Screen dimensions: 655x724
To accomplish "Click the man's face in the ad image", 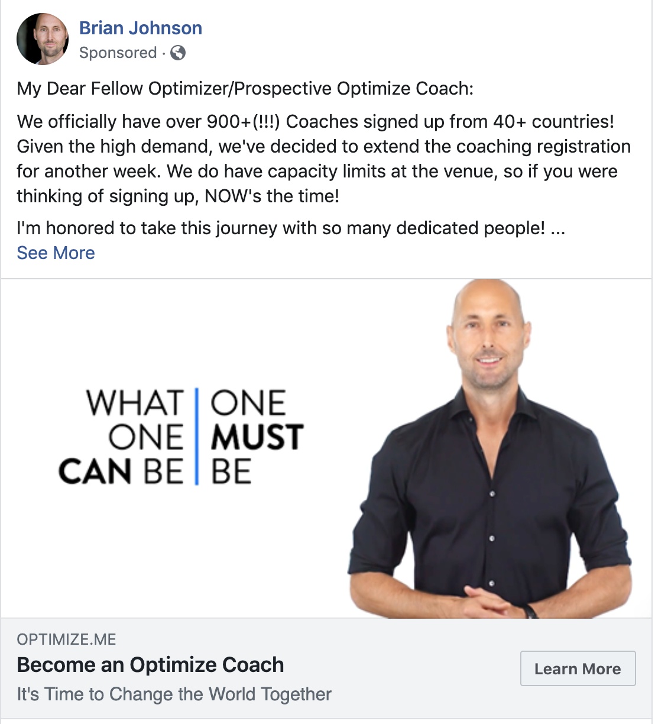I will (489, 342).
